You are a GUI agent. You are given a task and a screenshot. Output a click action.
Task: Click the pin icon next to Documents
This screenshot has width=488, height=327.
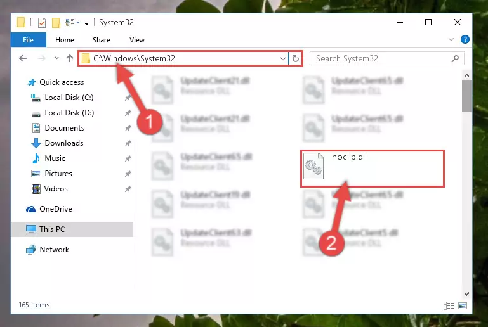pos(128,128)
